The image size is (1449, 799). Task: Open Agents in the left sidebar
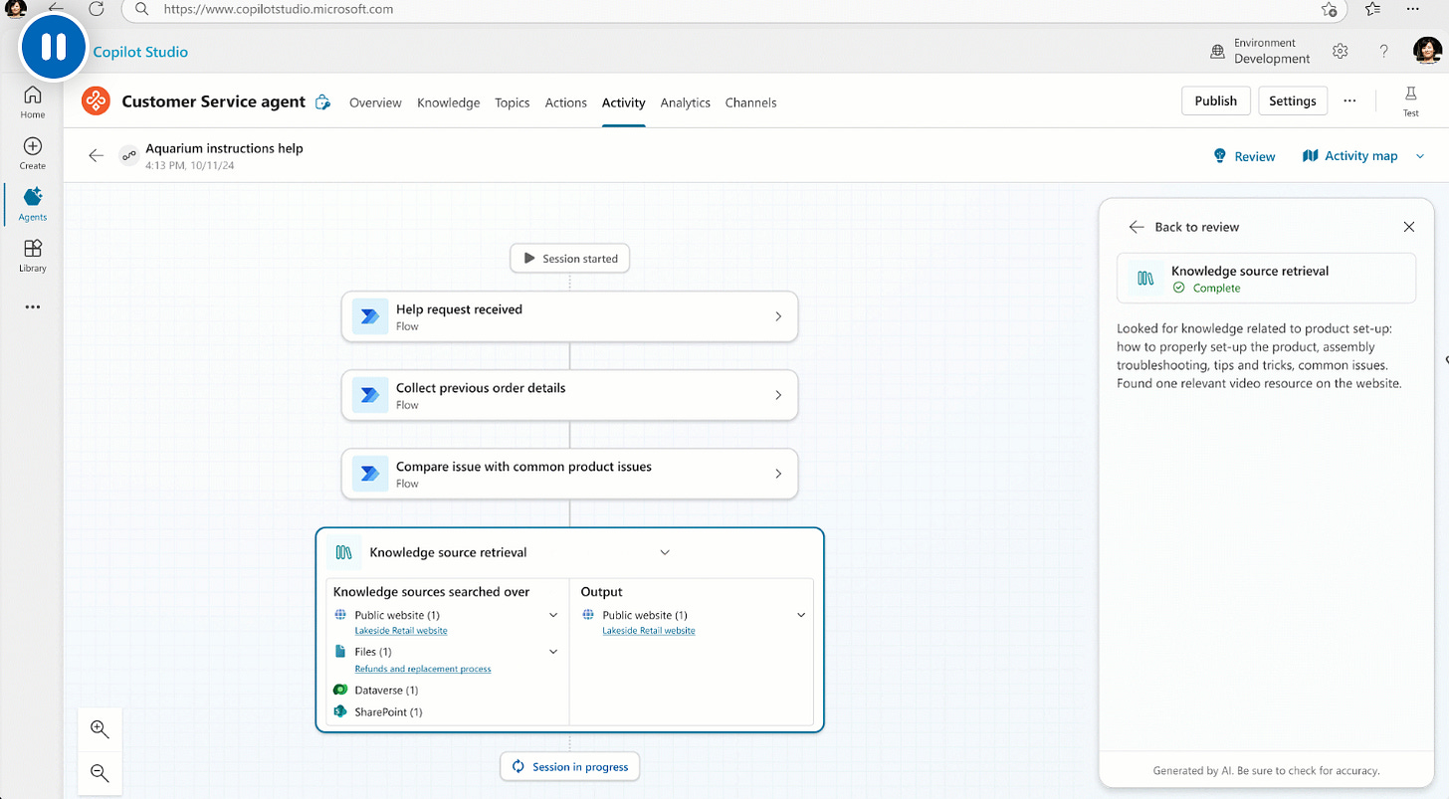tap(33, 203)
